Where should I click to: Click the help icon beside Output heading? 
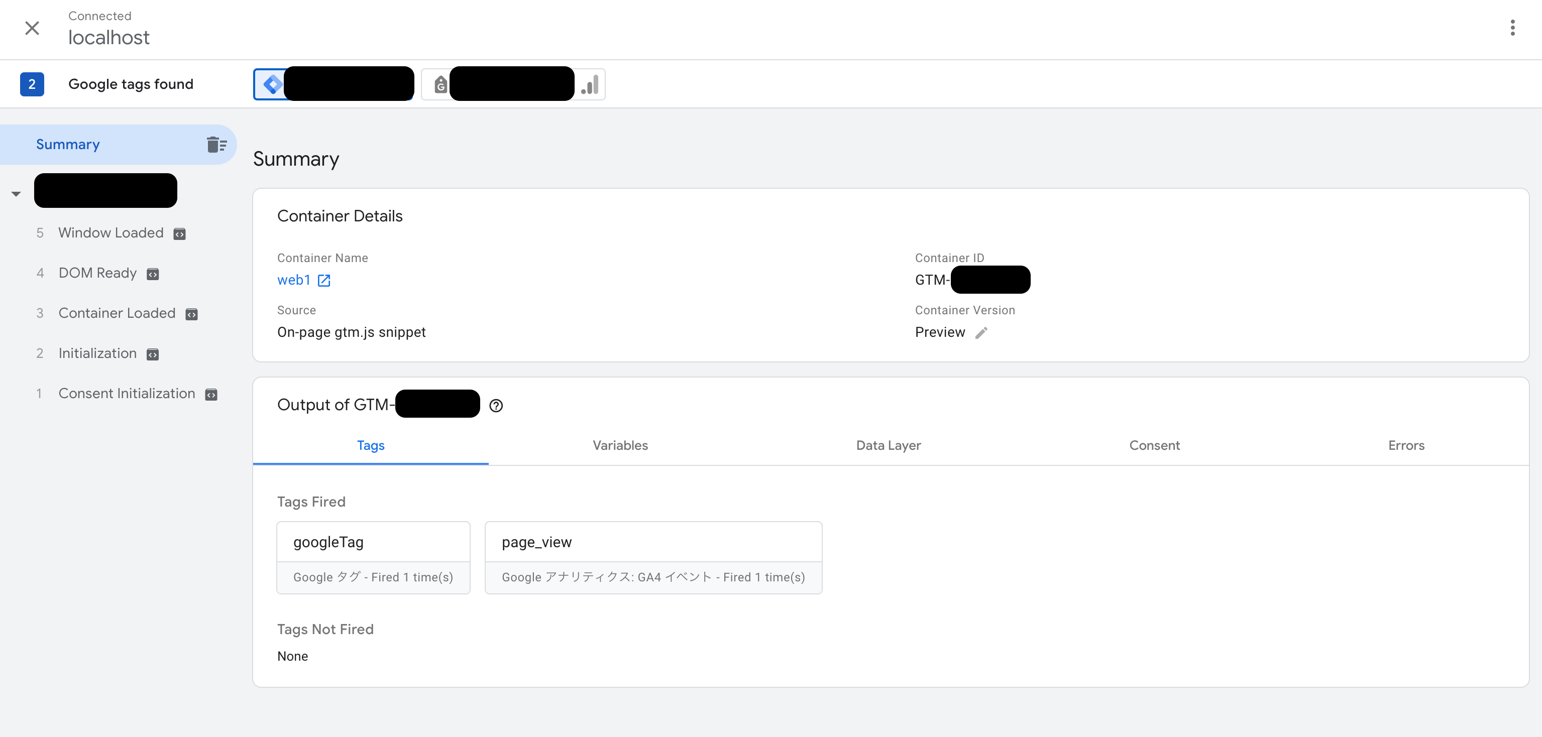pyautogui.click(x=496, y=406)
